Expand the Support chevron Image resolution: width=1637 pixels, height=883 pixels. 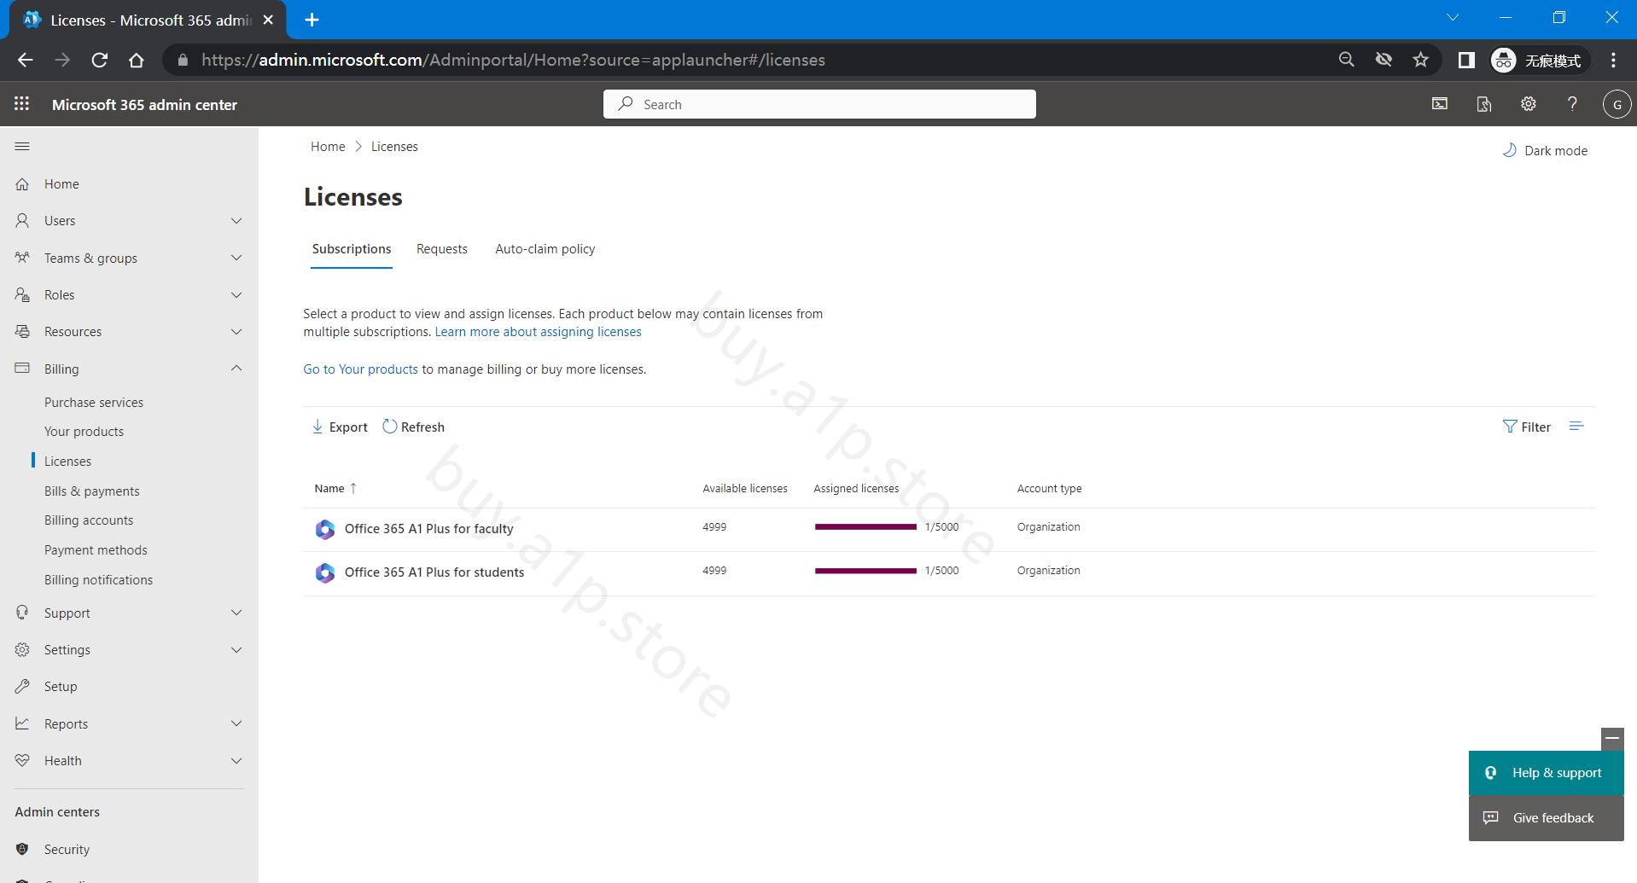(x=236, y=613)
